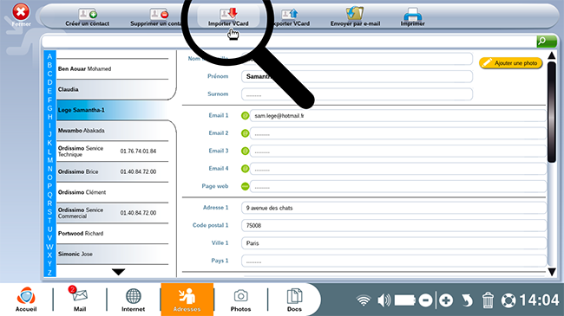Jump to letter Z in index
This screenshot has width=564, height=316.
[x=49, y=273]
